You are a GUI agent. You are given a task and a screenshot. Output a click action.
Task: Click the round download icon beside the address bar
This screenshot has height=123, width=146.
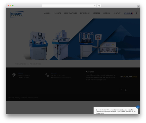pyautogui.click(x=99, y=6)
